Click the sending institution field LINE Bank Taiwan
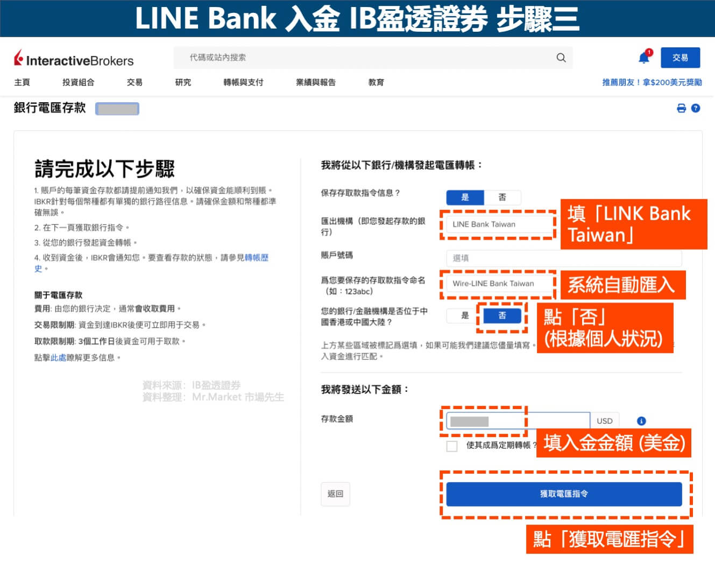715x563 pixels. click(x=499, y=224)
